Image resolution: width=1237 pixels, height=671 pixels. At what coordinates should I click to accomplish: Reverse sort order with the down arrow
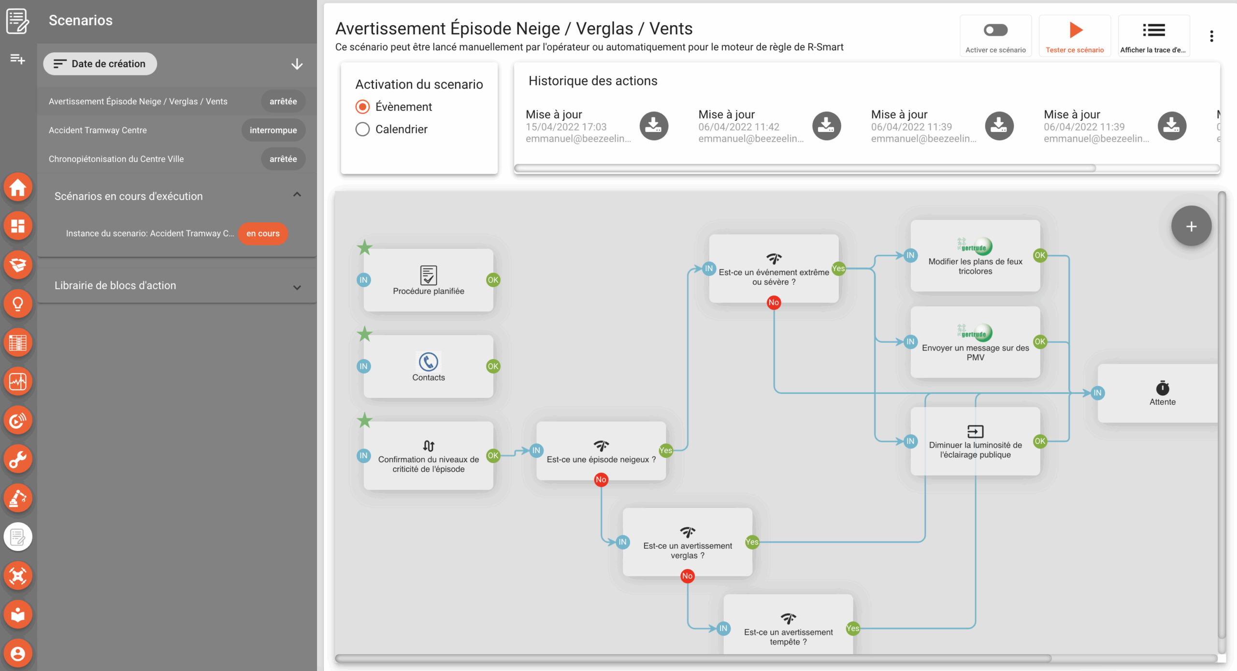(x=297, y=64)
